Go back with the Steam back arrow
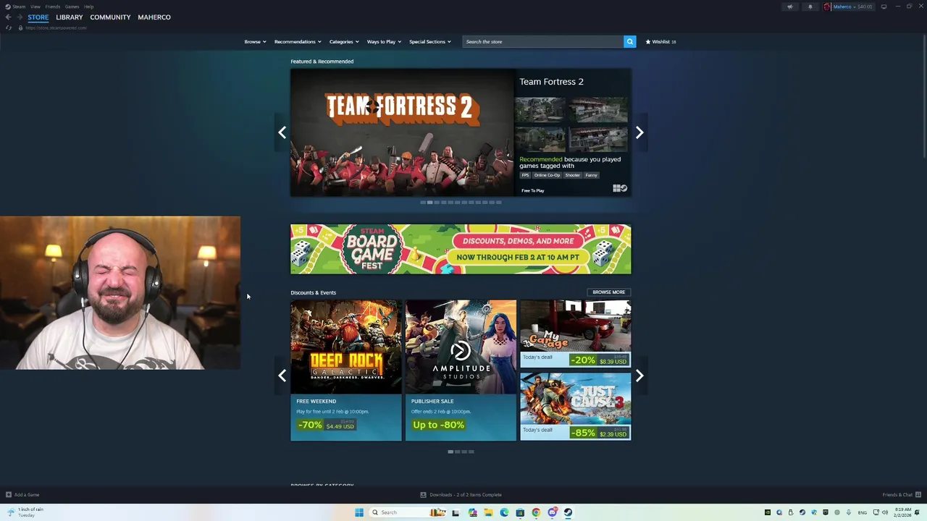Screen dimensions: 927x521 click(x=8, y=17)
